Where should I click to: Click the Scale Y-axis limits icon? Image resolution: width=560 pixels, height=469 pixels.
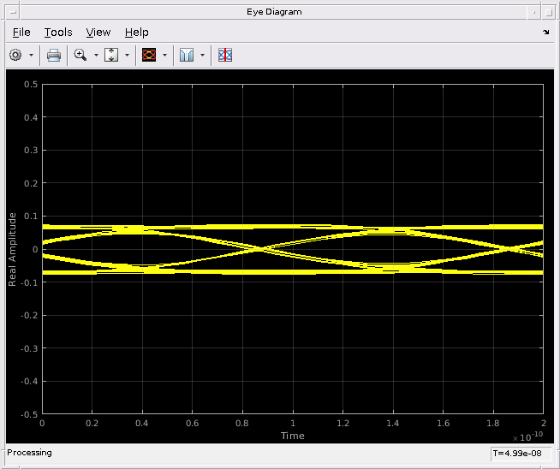pyautogui.click(x=111, y=55)
